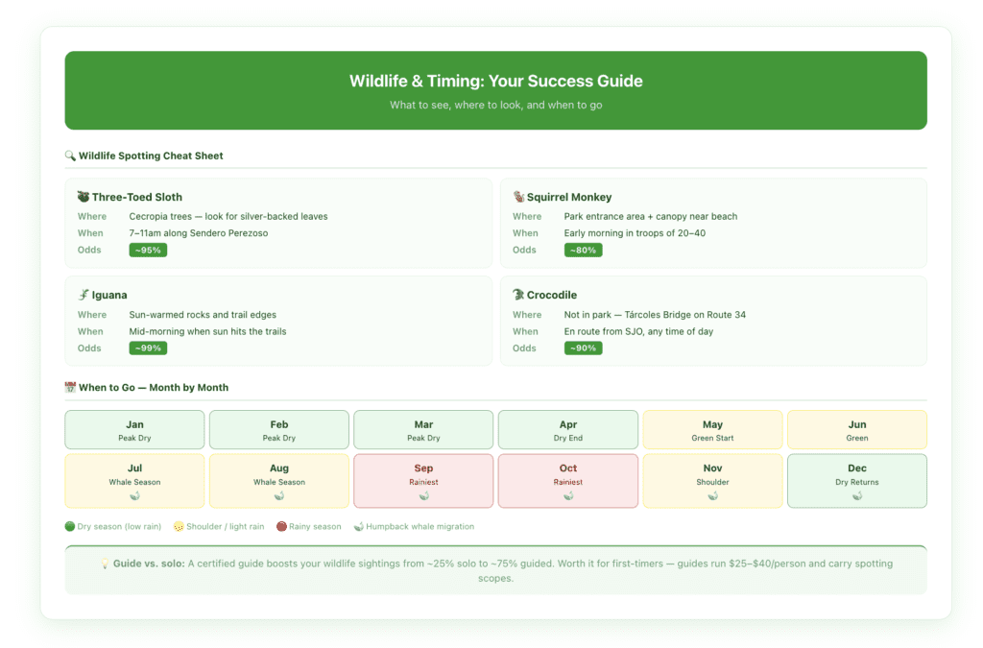The width and height of the screenshot is (983, 648).
Task: Click the magnifying glass icon by Wildlife Spotting
Action: pyautogui.click(x=70, y=156)
